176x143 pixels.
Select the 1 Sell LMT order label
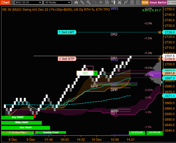click(x=67, y=32)
